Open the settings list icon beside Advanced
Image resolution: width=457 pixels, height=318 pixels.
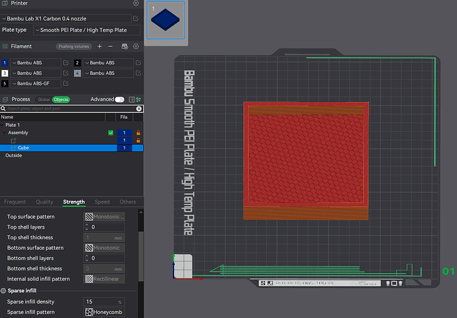click(x=132, y=100)
